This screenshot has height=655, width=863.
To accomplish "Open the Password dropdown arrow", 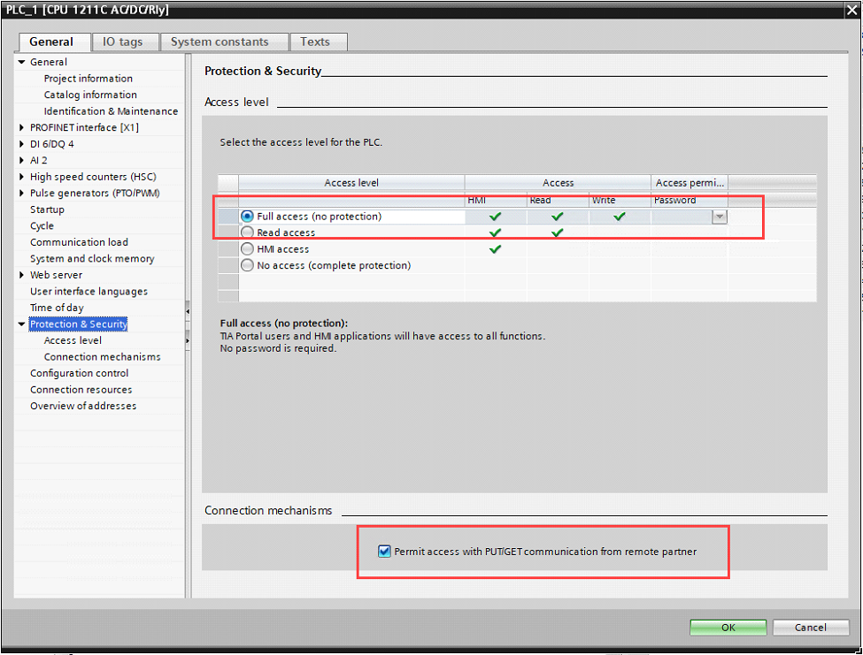I will pos(719,217).
